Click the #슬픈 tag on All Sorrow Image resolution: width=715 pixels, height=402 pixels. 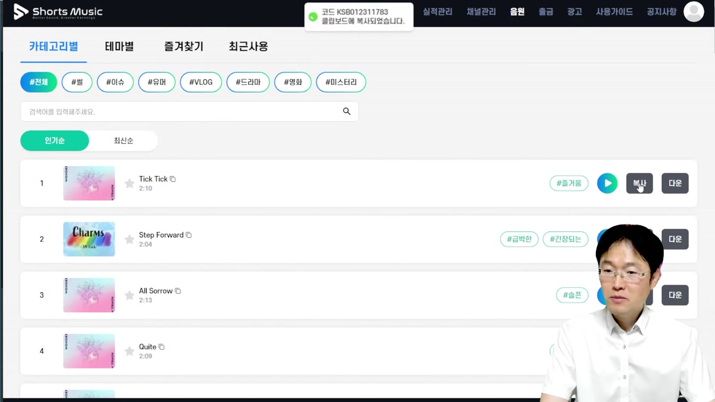pyautogui.click(x=572, y=295)
